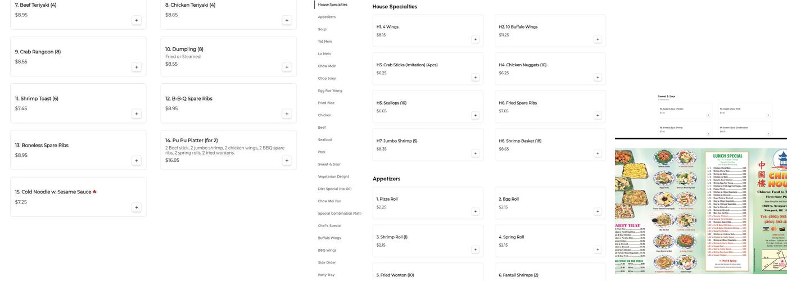Open the Party Tray category
Image resolution: width=787 pixels, height=281 pixels.
(x=326, y=275)
